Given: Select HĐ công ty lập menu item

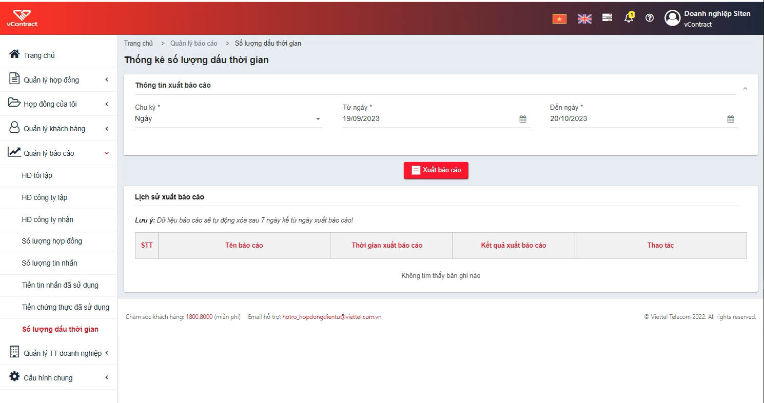Looking at the screenshot, I should click(45, 197).
